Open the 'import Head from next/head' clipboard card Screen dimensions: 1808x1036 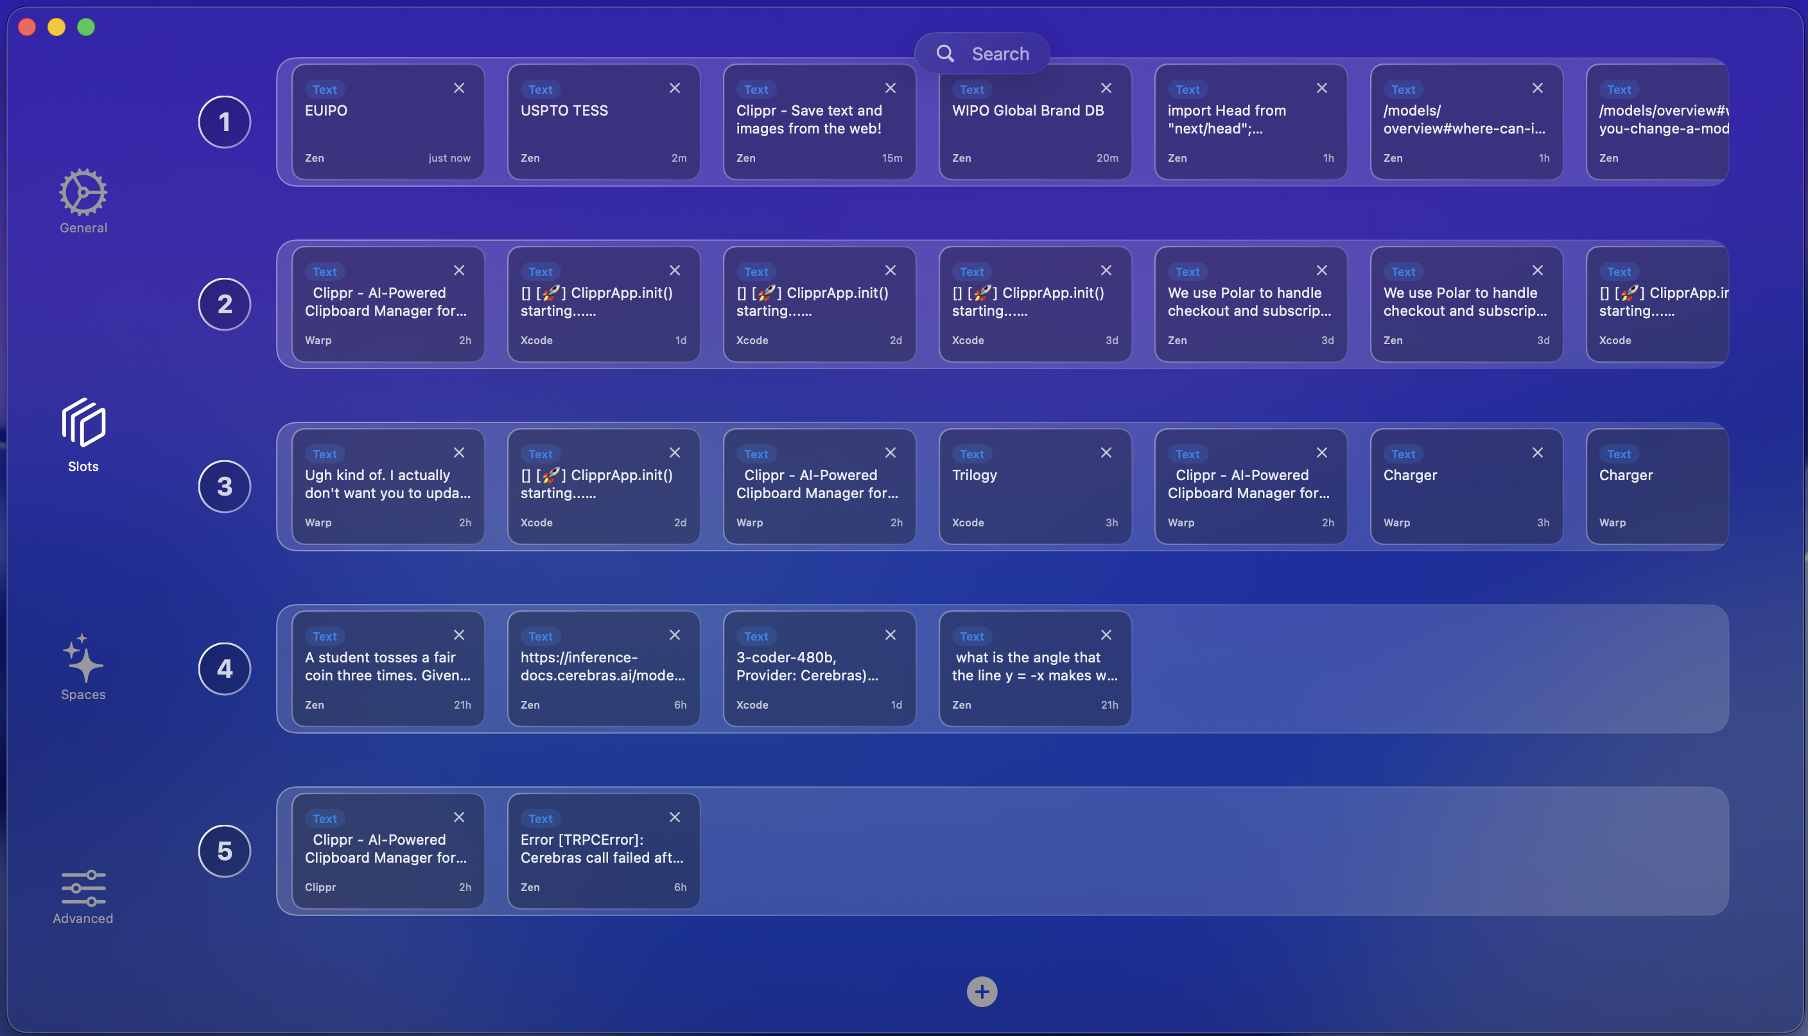tap(1250, 122)
